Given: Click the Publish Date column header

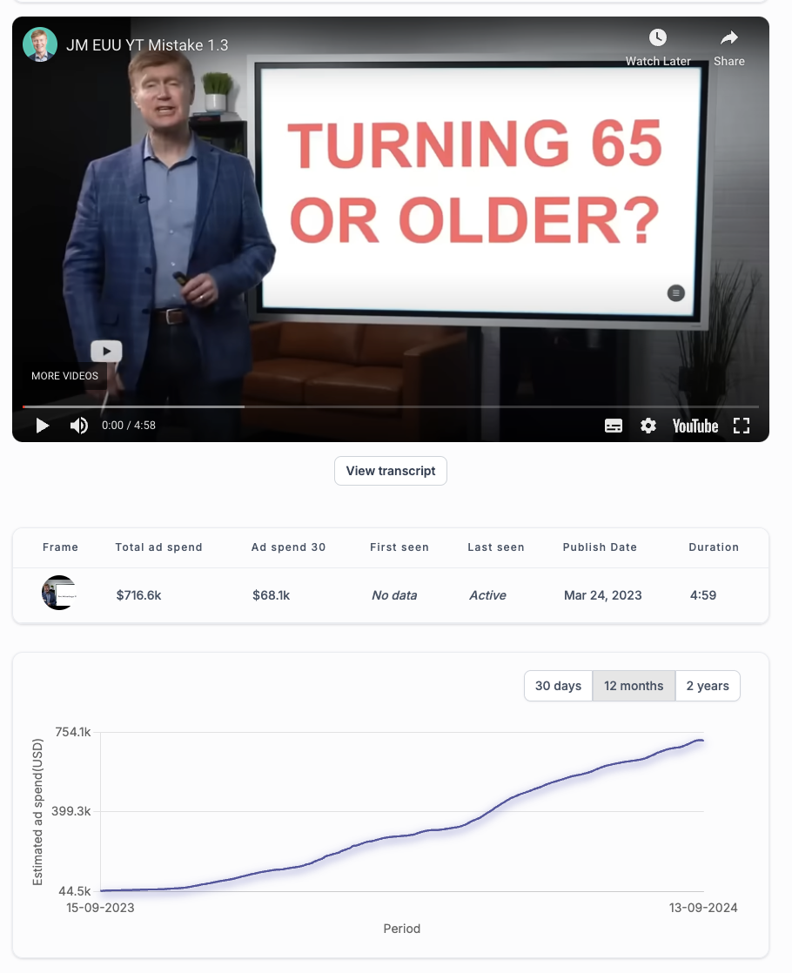Looking at the screenshot, I should 600,547.
